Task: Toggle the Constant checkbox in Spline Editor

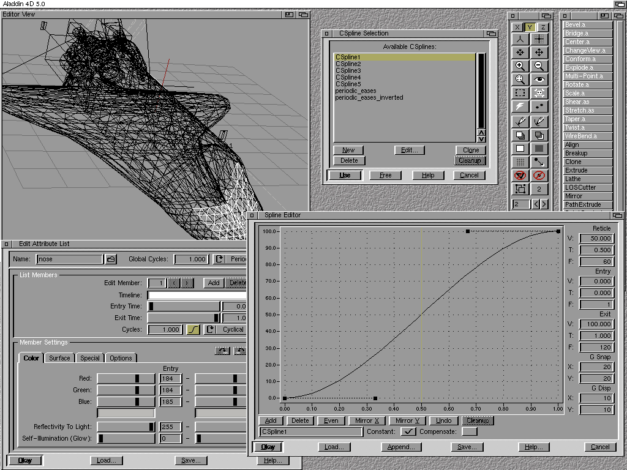Action: tap(408, 431)
